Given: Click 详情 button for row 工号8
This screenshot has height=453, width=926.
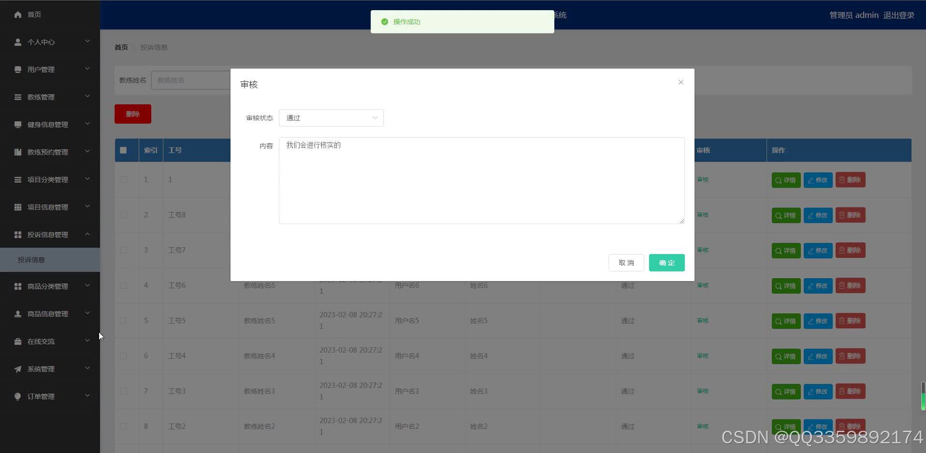Looking at the screenshot, I should pyautogui.click(x=786, y=215).
